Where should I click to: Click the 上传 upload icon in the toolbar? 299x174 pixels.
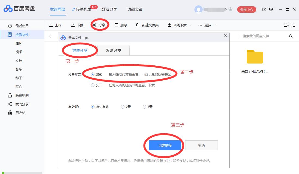[51, 25]
